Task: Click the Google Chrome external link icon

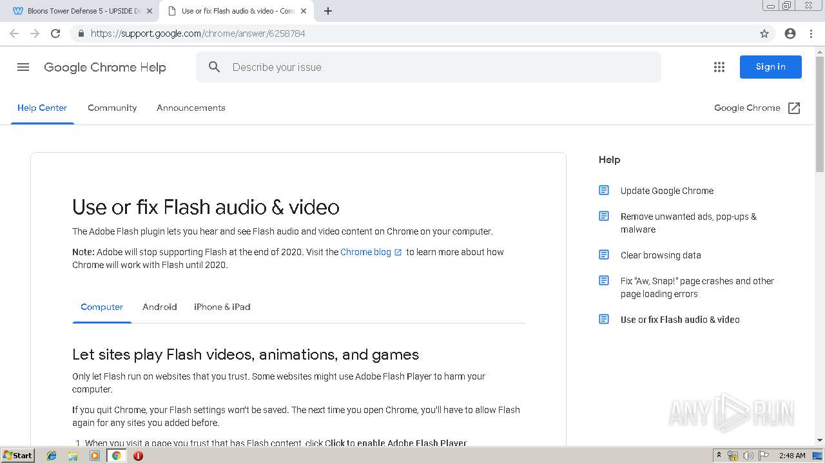Action: pyautogui.click(x=794, y=108)
